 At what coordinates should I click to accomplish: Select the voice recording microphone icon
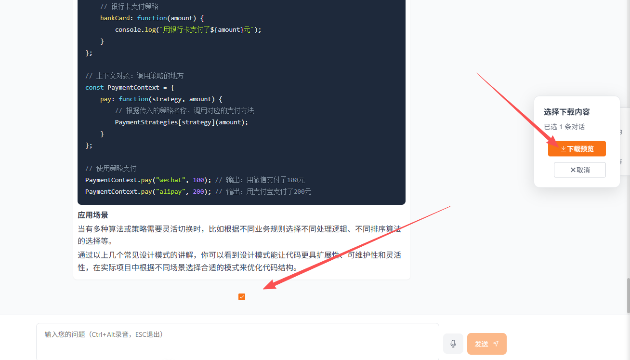(452, 343)
